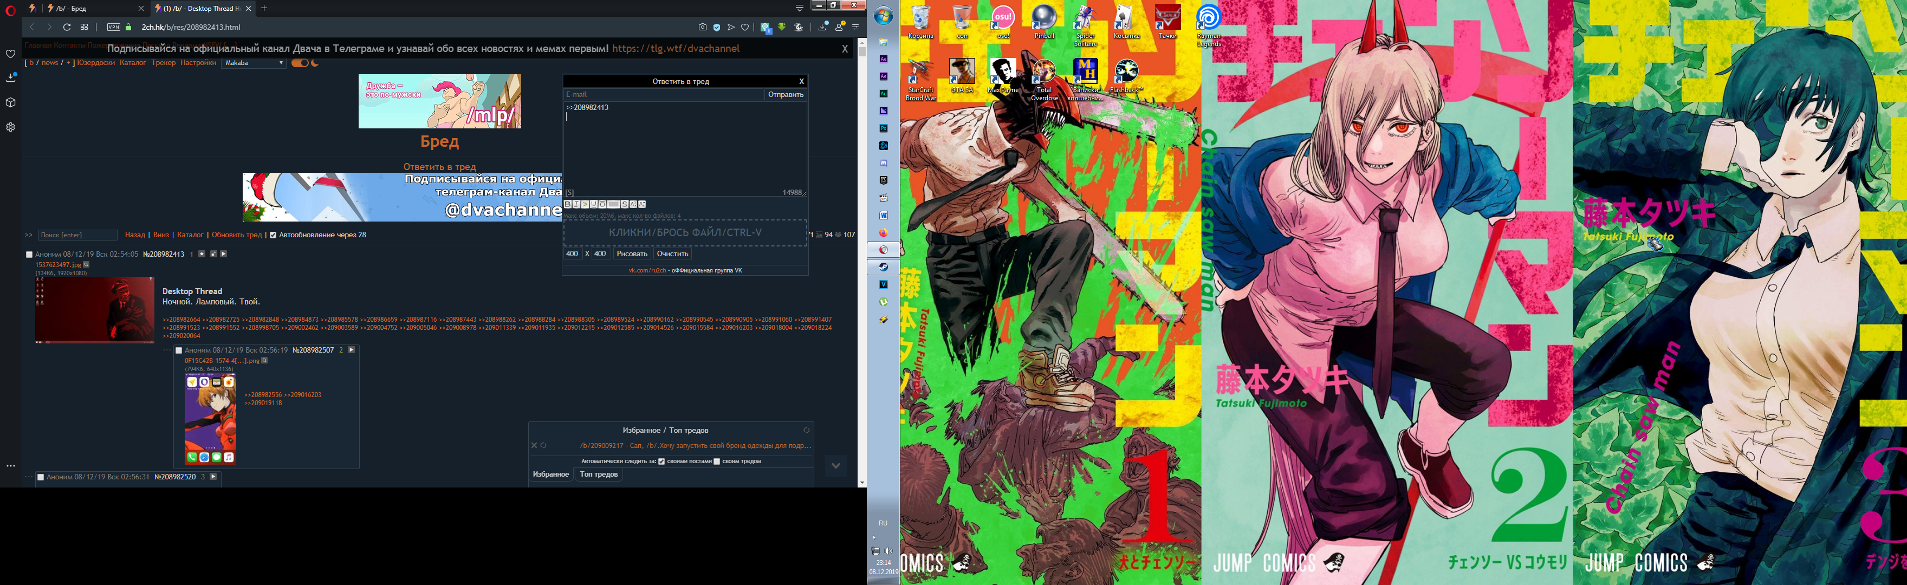Open the Windows Start orb
Screen dimensions: 1907x585
(884, 16)
